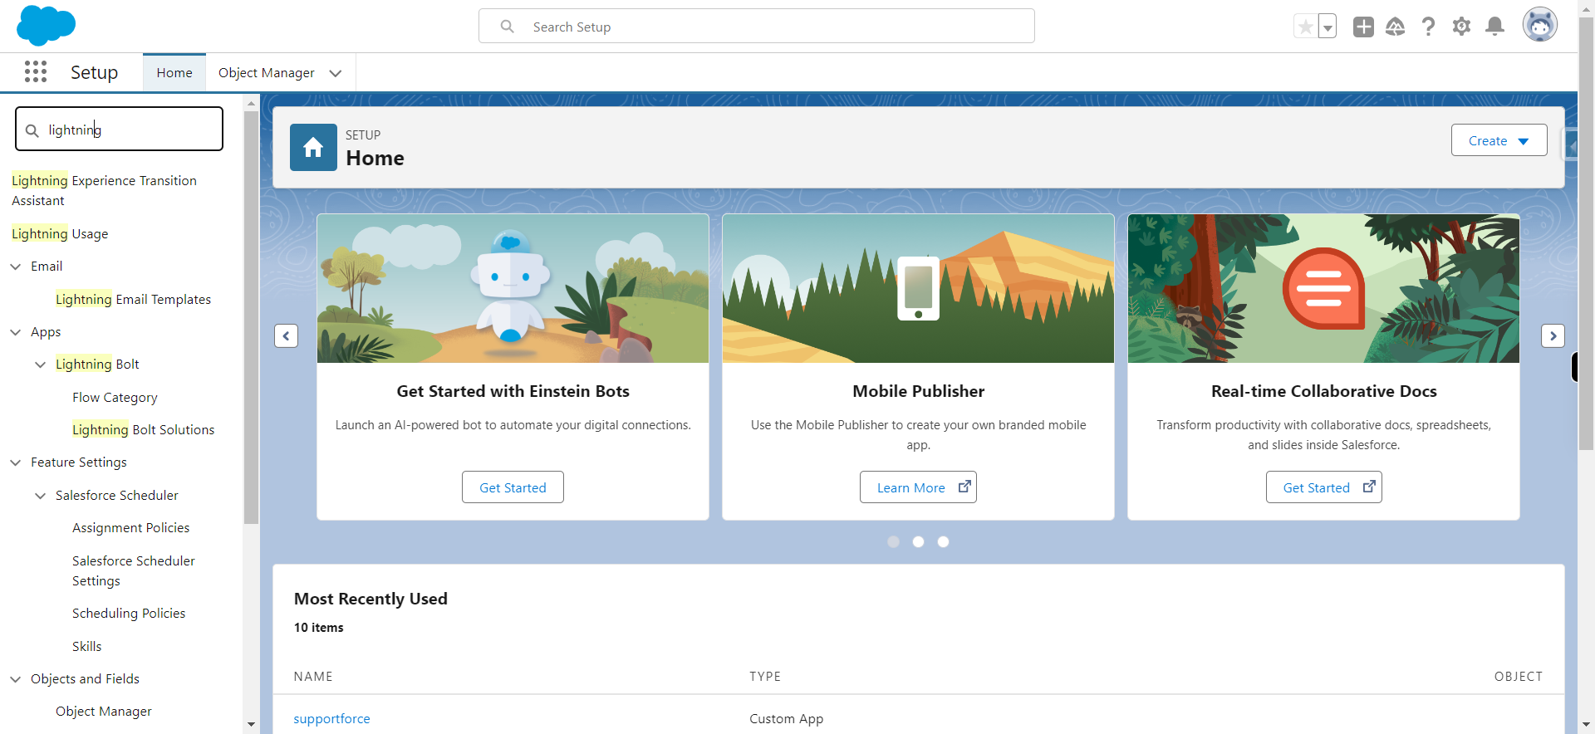Open the Setup gear menu
The height and width of the screenshot is (734, 1595).
pos(1461,27)
